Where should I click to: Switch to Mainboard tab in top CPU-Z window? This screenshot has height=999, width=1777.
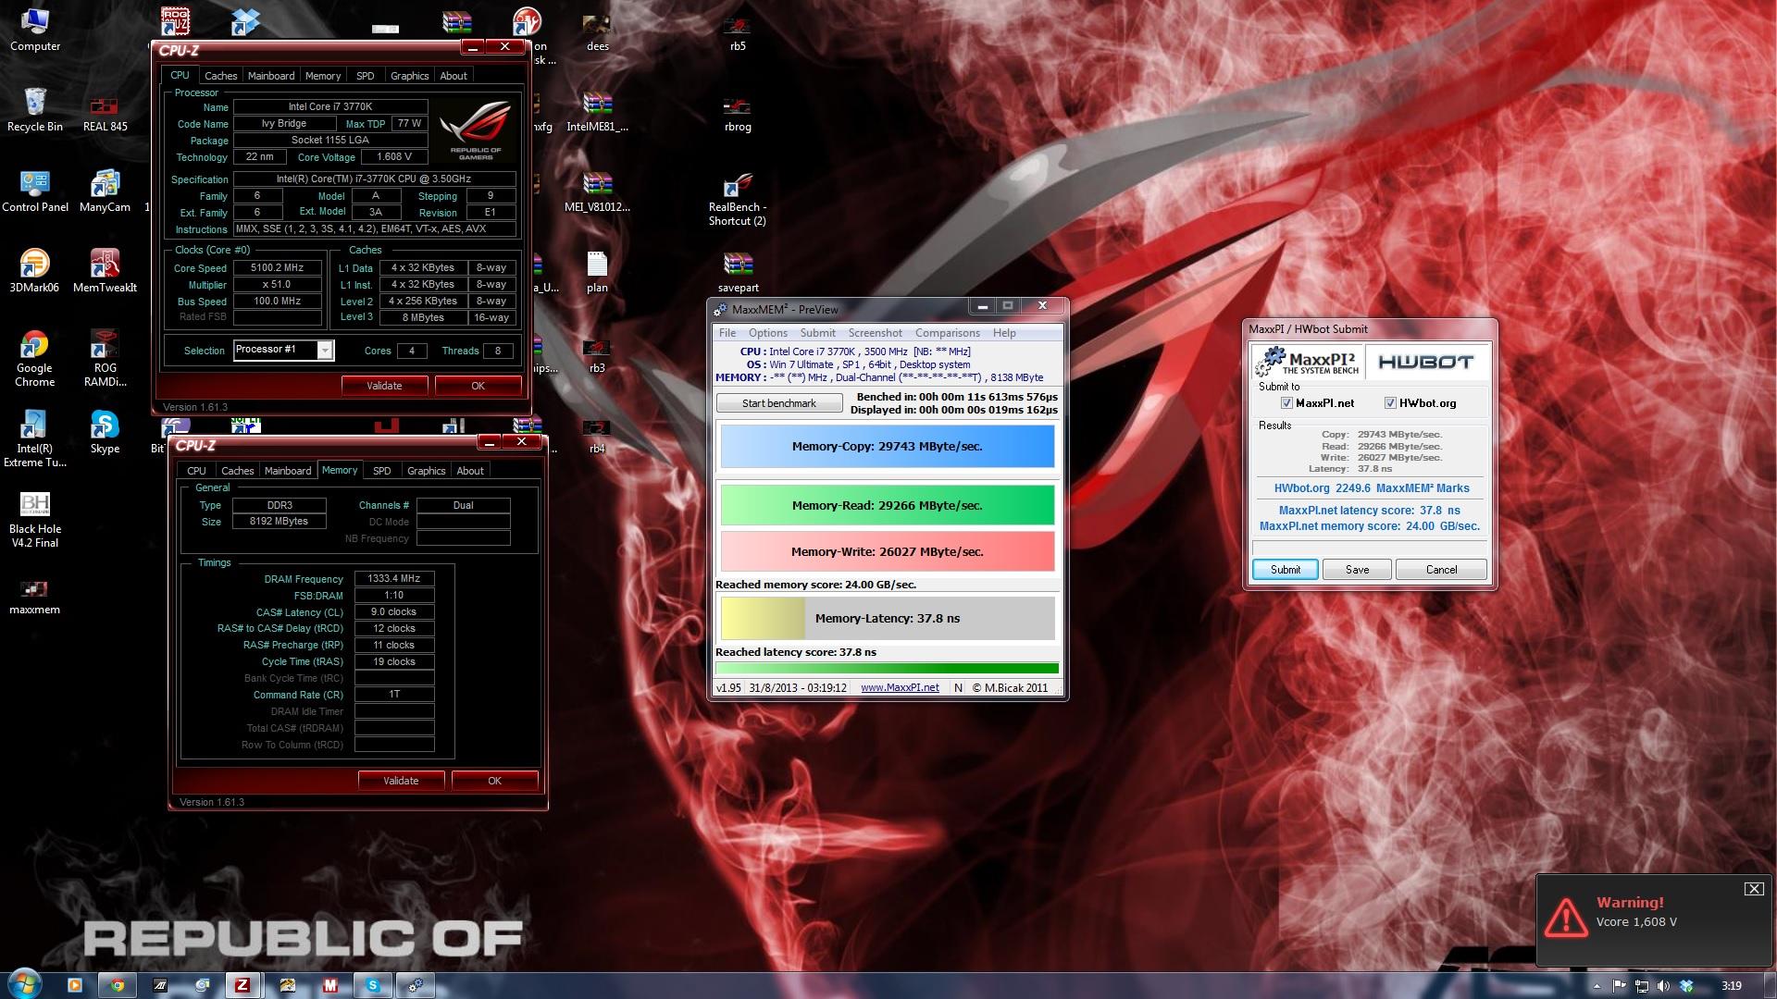coord(271,76)
